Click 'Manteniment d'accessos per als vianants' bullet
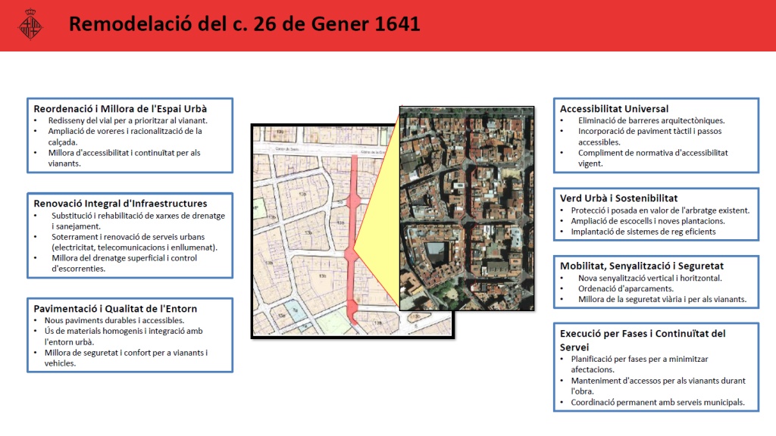 (659, 385)
